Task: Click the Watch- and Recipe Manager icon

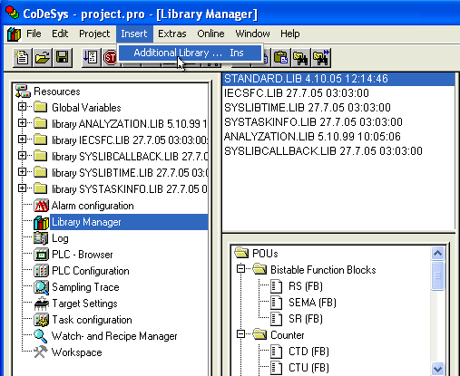Action: (41, 336)
